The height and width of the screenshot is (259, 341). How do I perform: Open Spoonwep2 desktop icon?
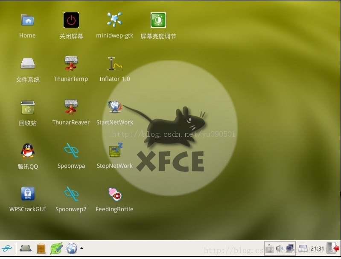pyautogui.click(x=71, y=194)
